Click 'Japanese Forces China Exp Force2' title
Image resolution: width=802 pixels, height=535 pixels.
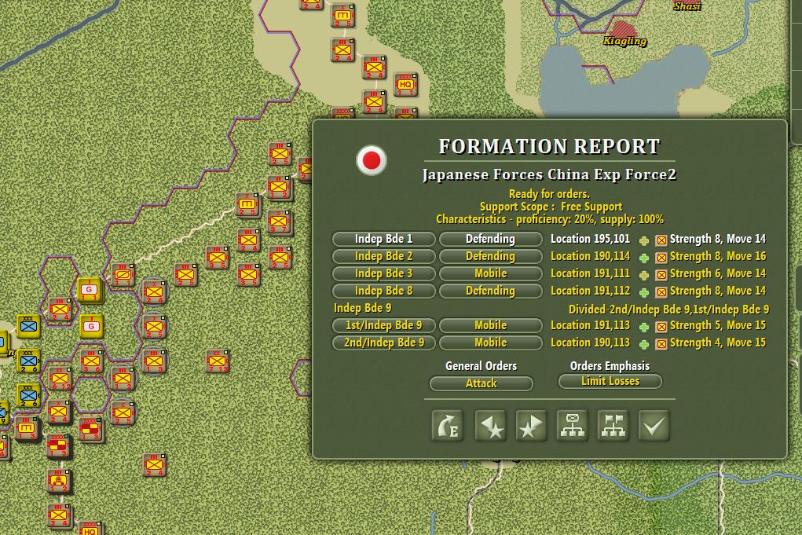549,175
